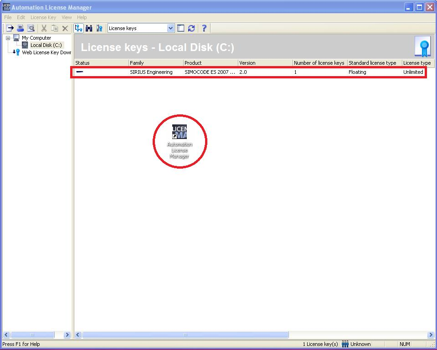This screenshot has width=437, height=350.
Task: Minimize the Automation License Manager window
Action: tap(409, 7)
